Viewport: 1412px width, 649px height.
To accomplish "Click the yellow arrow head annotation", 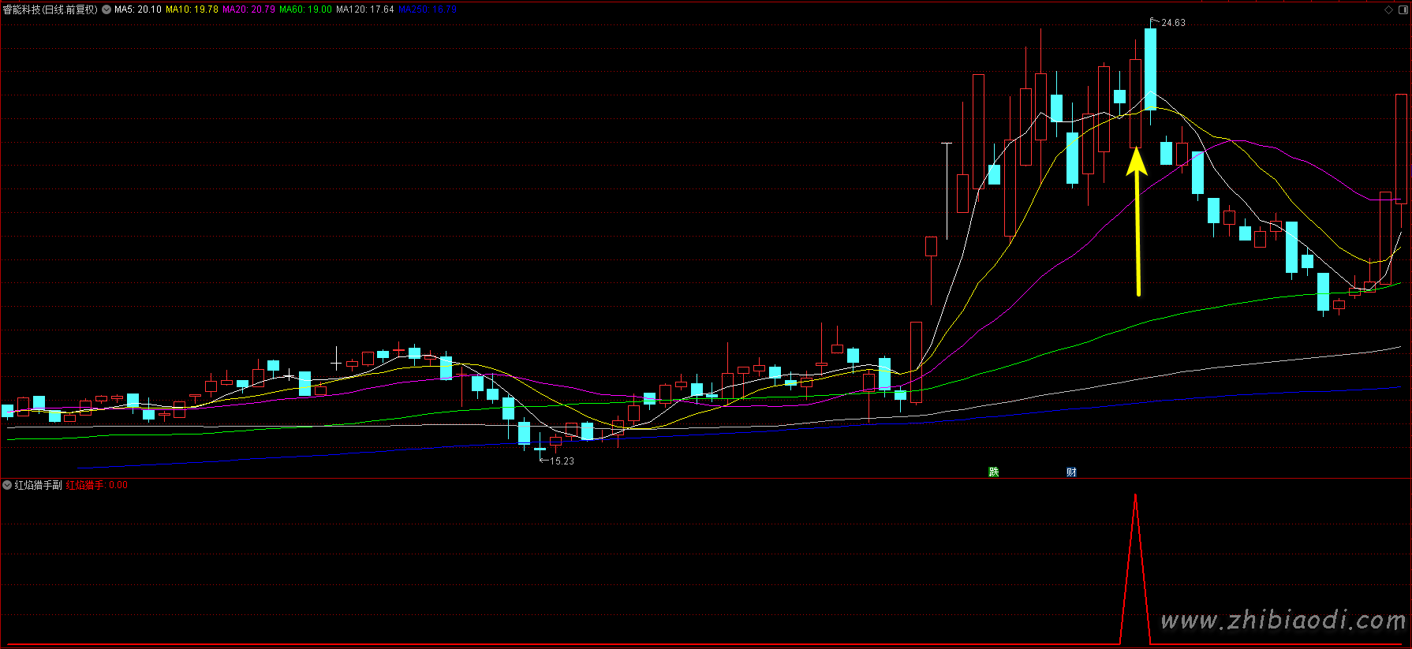I will click(1136, 162).
